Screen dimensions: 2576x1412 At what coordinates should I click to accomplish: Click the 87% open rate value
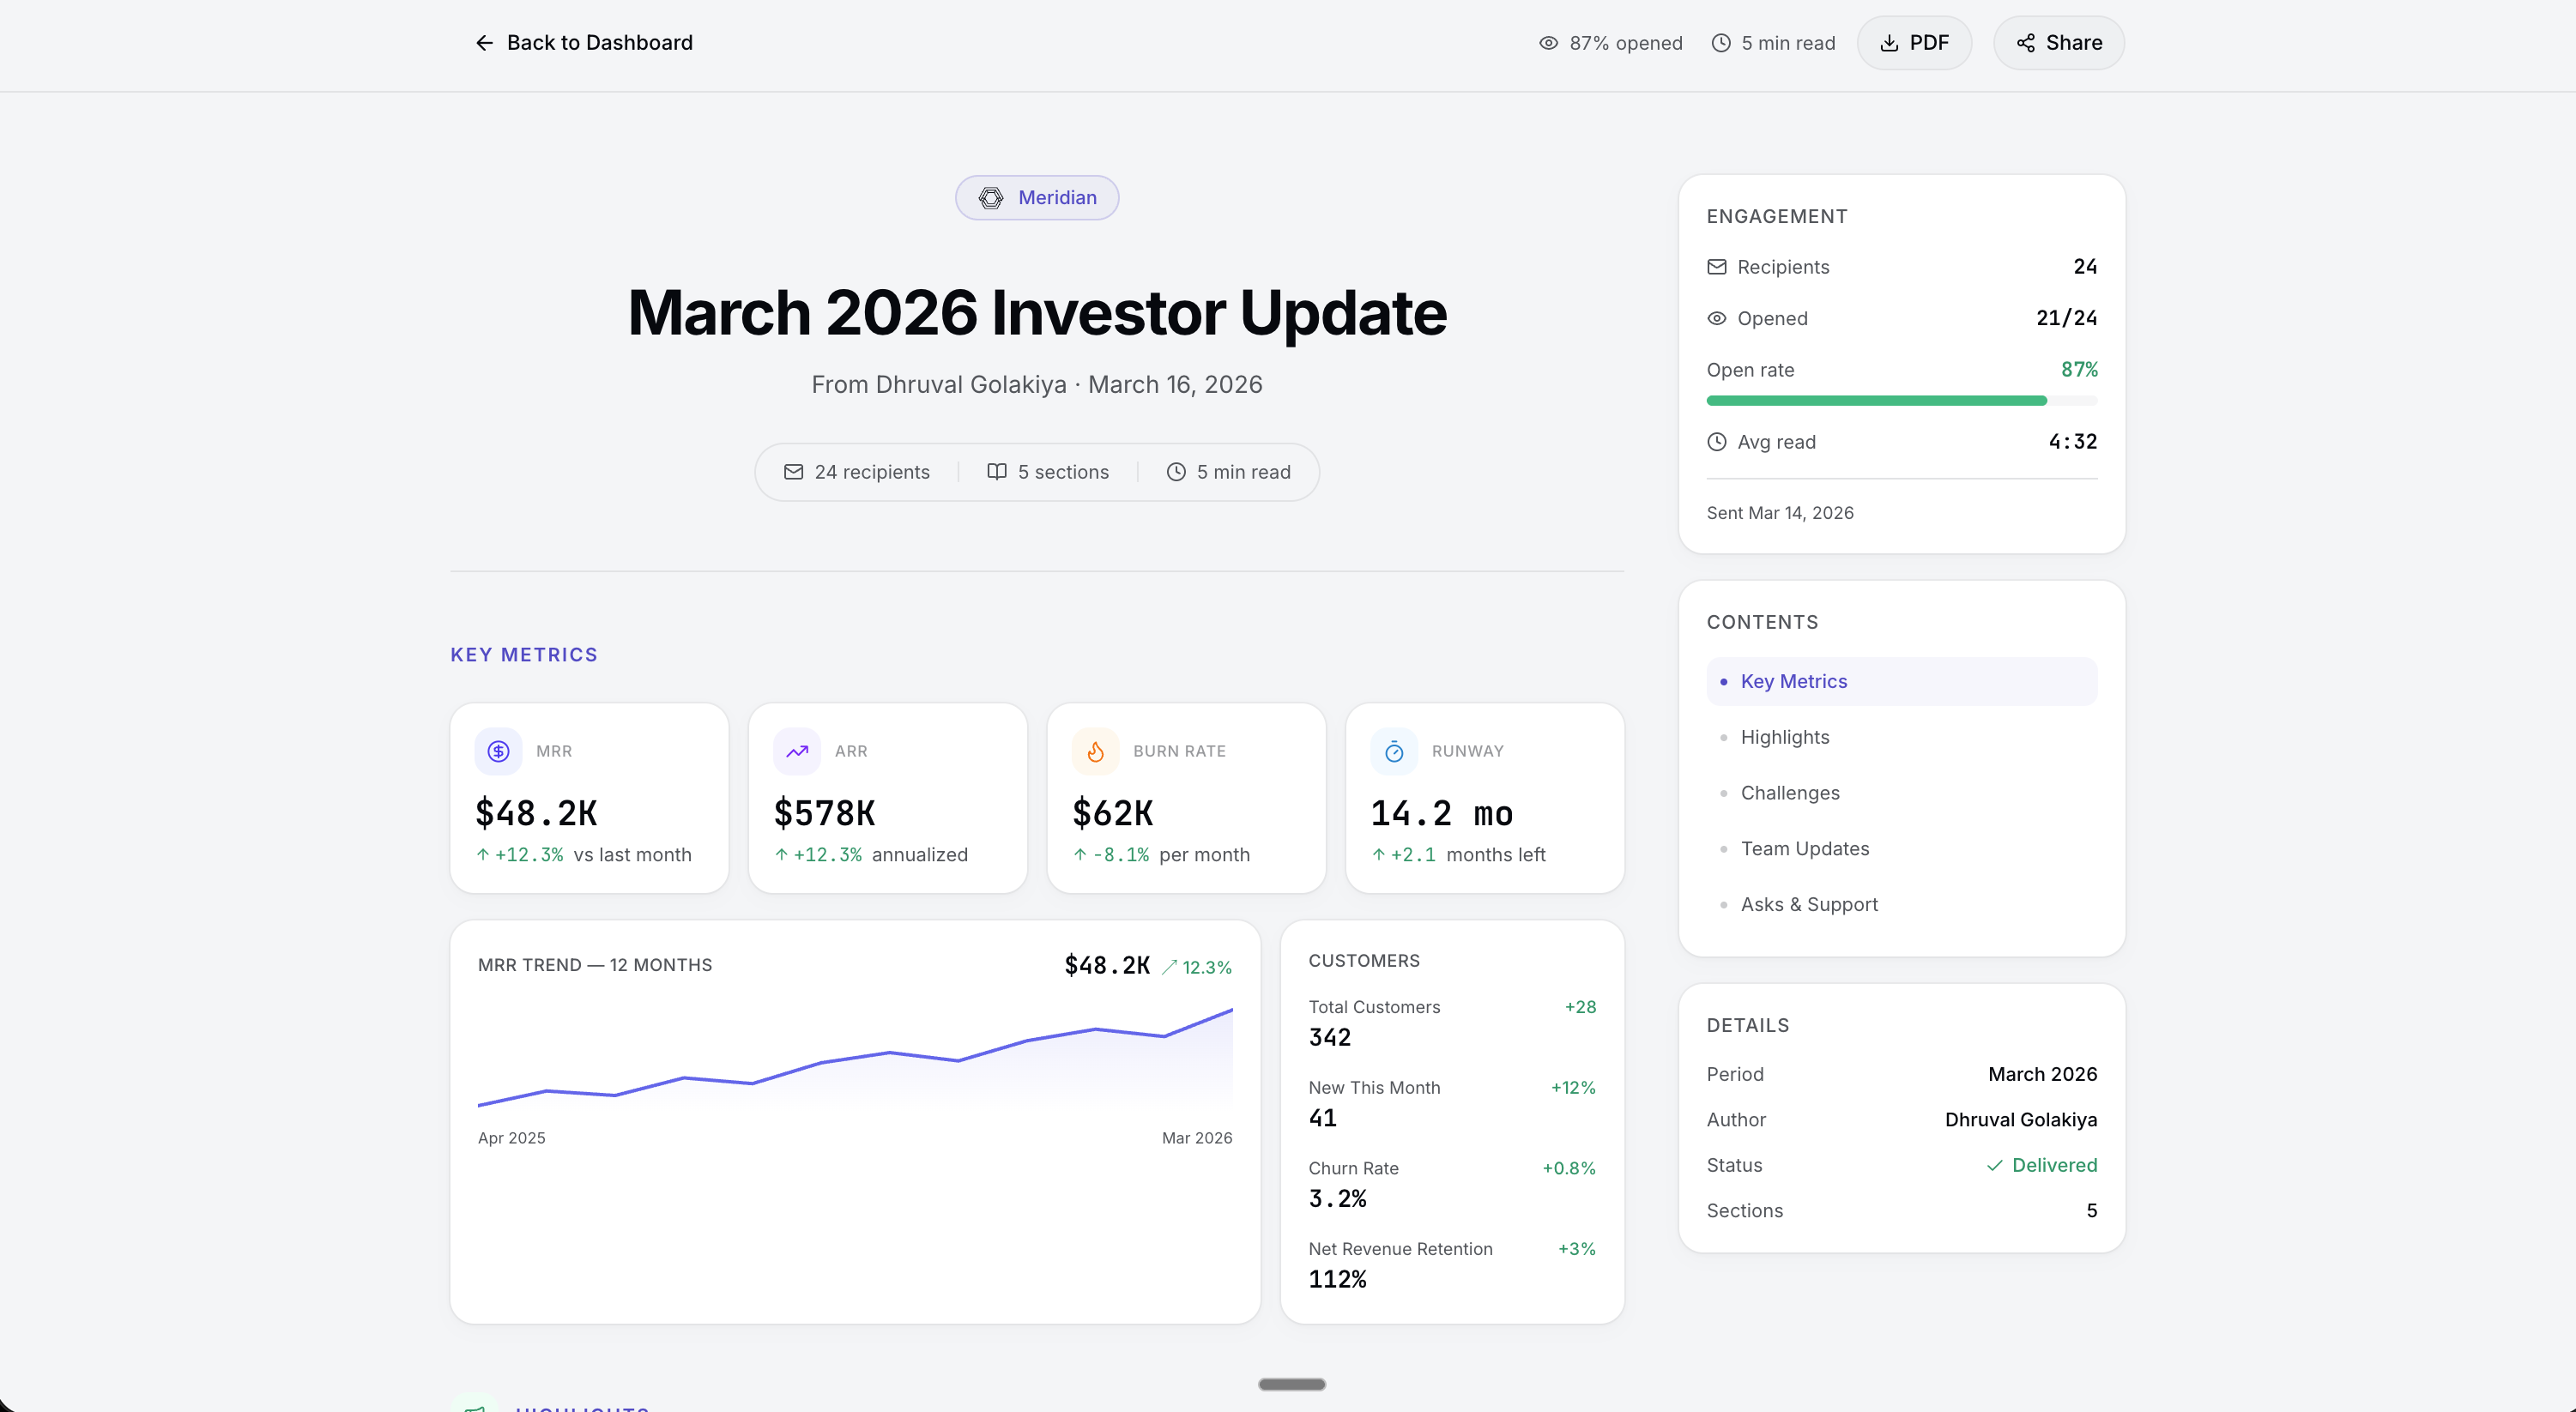click(2079, 370)
